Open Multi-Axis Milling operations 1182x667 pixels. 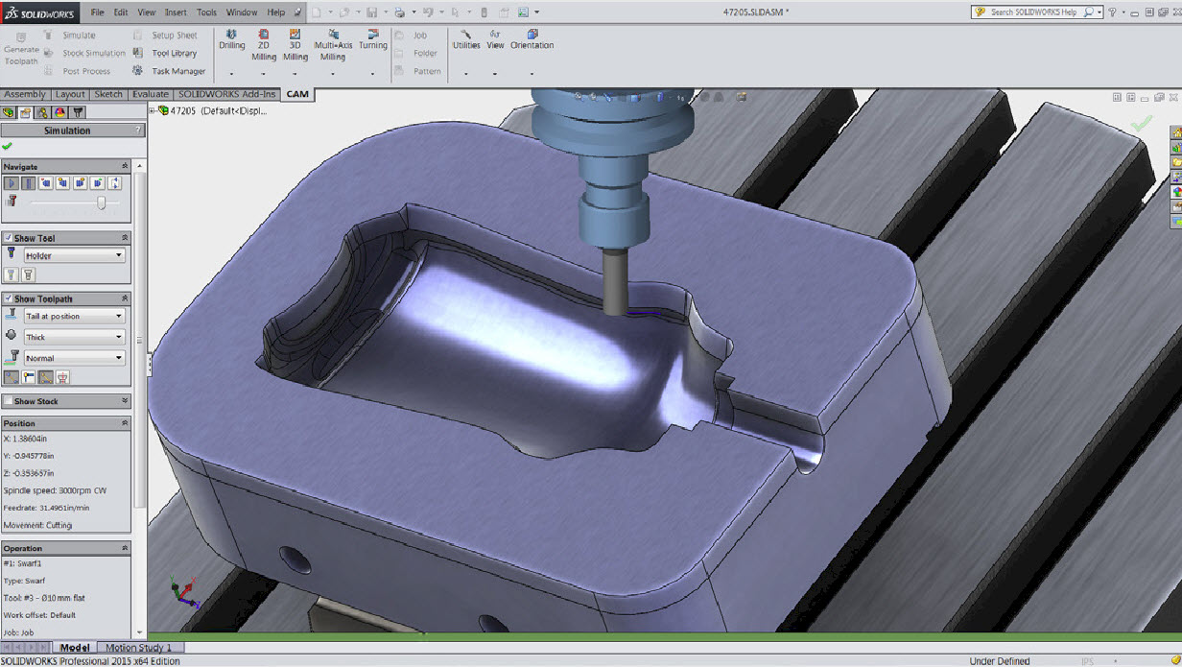(333, 39)
